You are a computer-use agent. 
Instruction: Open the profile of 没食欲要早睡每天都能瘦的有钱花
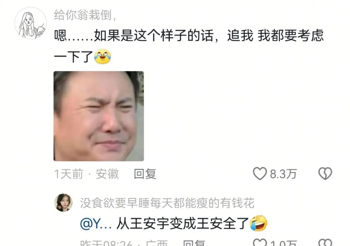(x=167, y=203)
